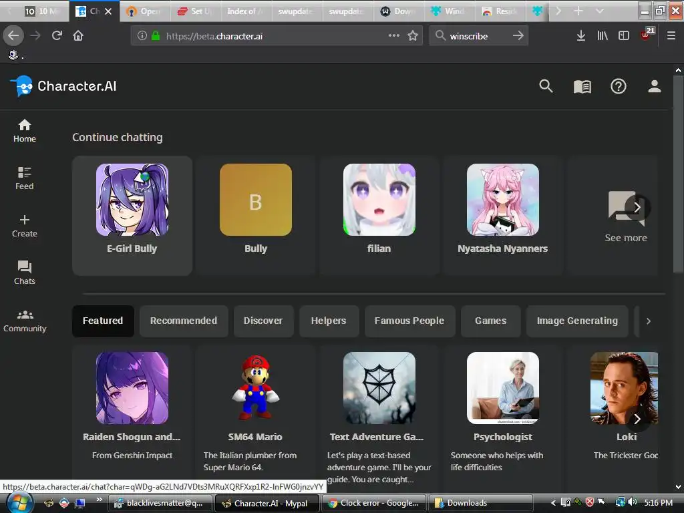The image size is (684, 513).
Task: Open the Games category tab
Action: click(x=491, y=321)
